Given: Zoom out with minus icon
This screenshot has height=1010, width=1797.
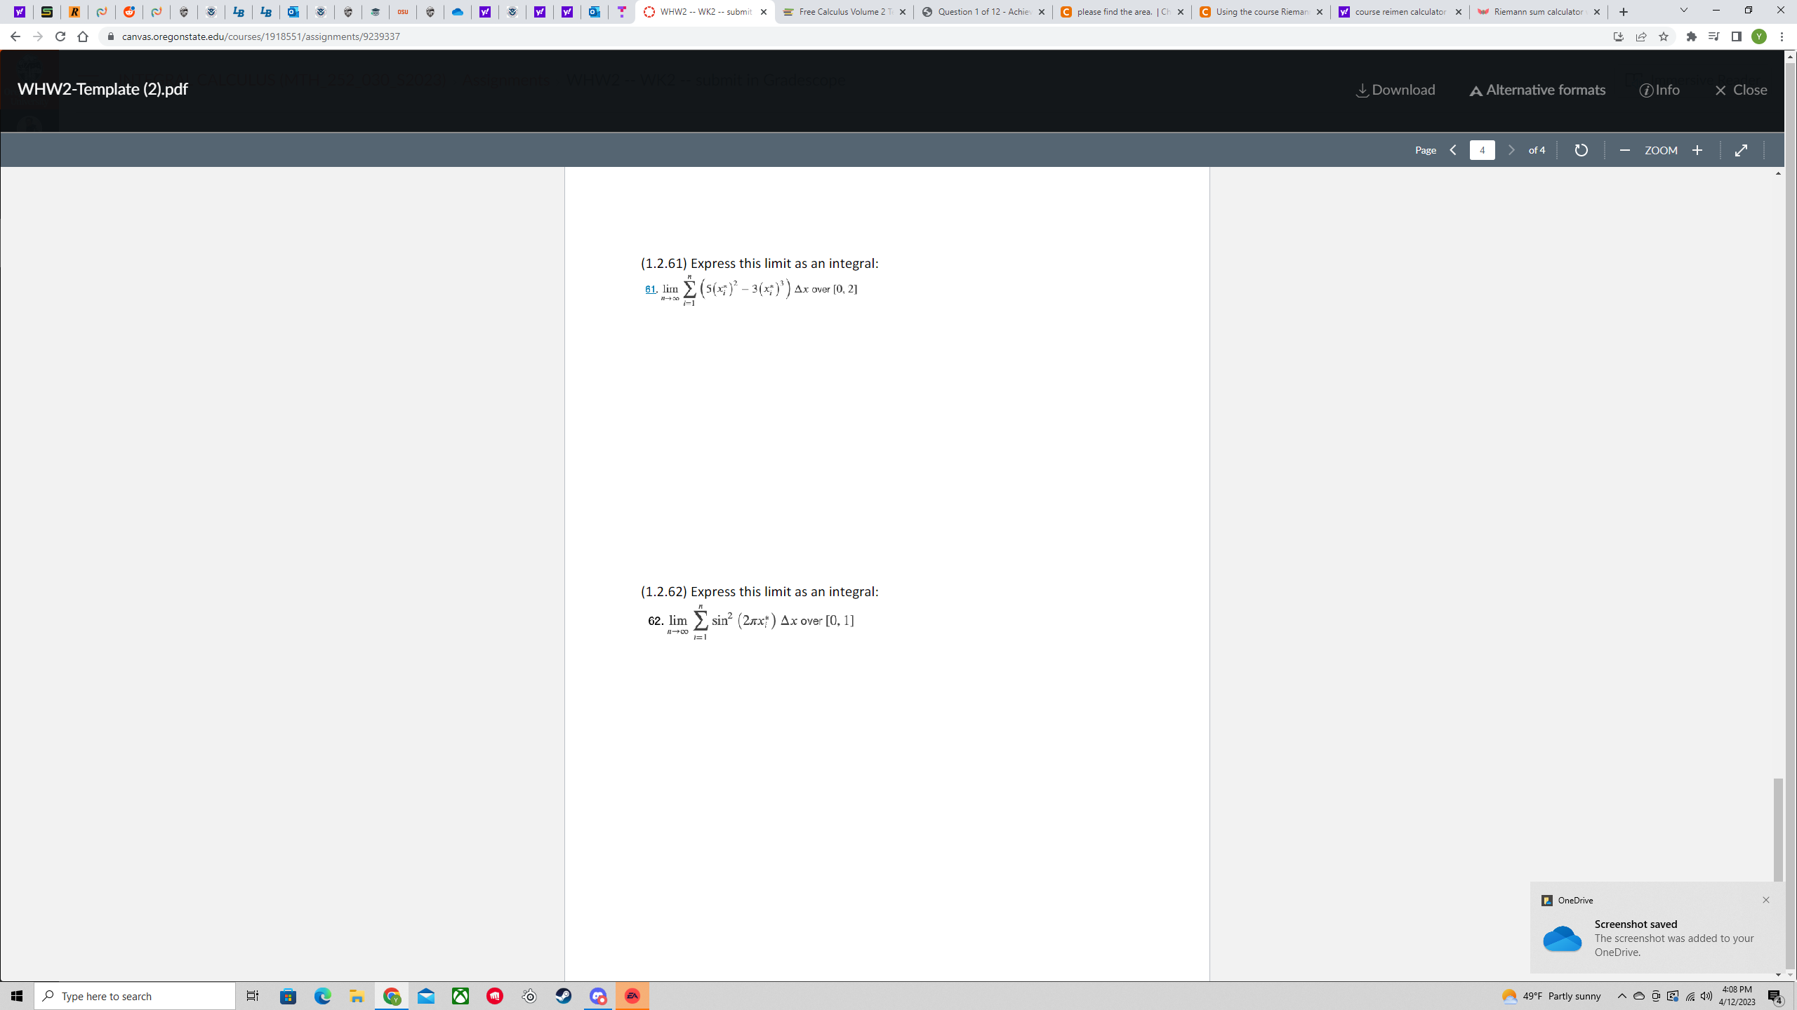Looking at the screenshot, I should point(1624,150).
